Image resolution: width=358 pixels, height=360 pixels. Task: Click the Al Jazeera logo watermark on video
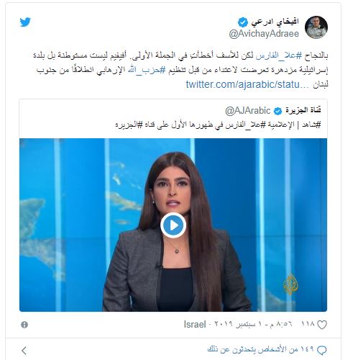click(290, 284)
